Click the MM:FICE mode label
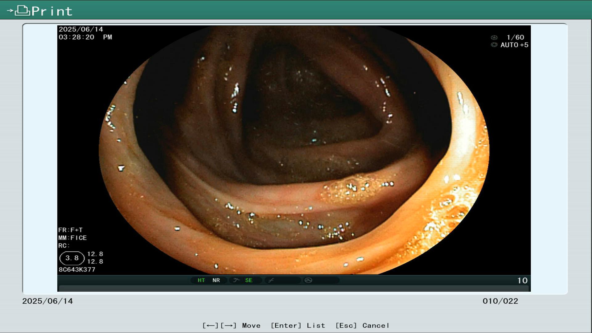The width and height of the screenshot is (592, 333). click(72, 238)
